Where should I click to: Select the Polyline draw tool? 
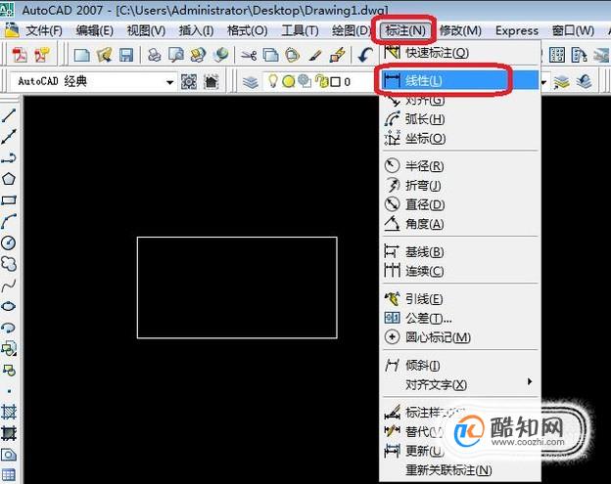(9, 158)
